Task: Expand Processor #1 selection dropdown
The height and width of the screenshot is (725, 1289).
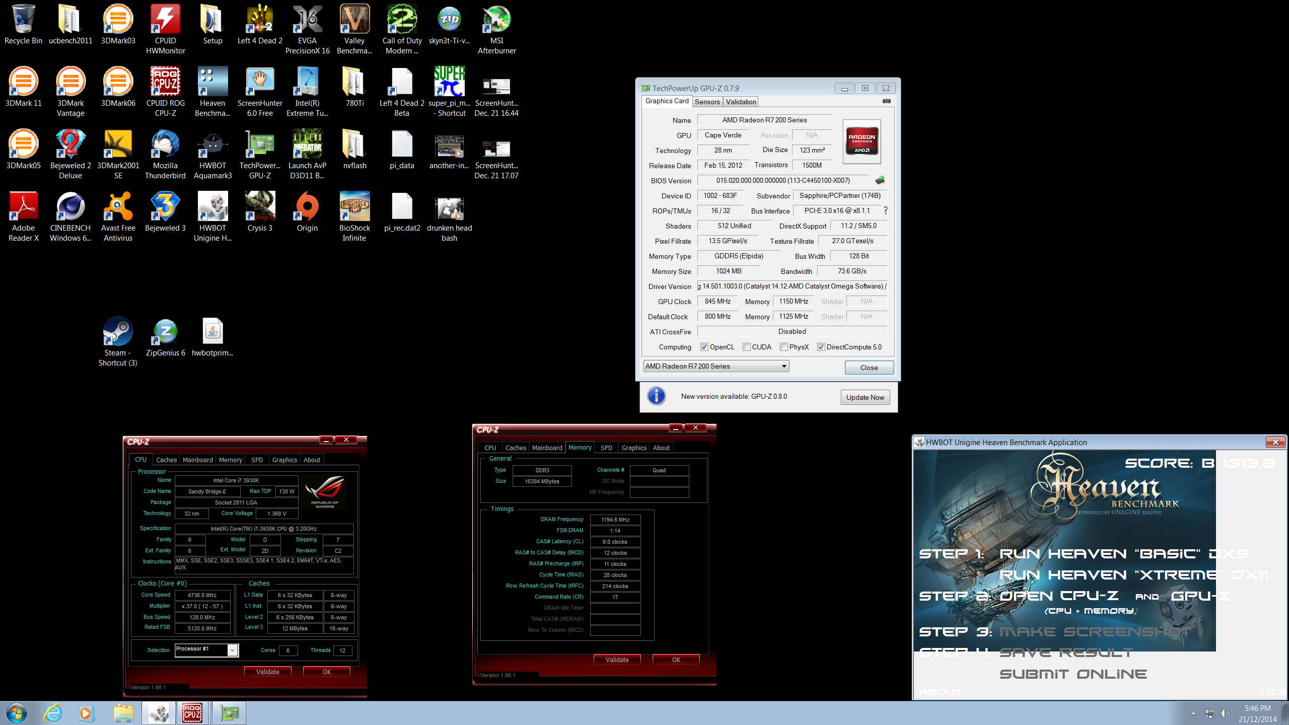Action: click(x=232, y=650)
